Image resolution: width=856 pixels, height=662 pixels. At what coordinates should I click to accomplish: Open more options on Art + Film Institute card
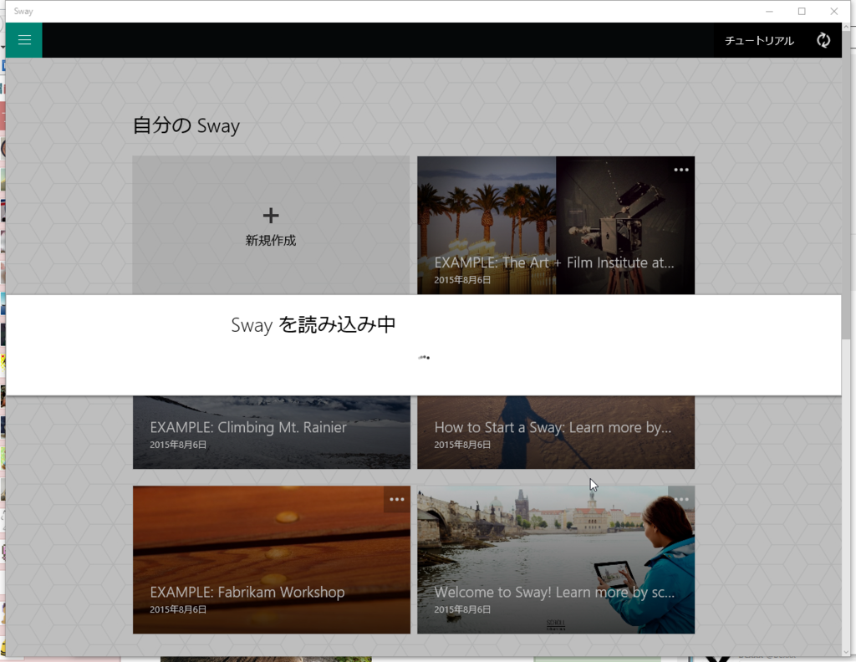681,170
